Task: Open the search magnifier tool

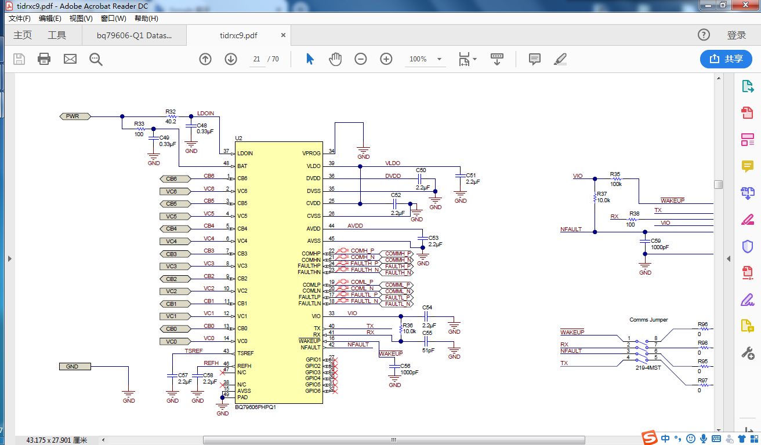Action: click(x=96, y=59)
